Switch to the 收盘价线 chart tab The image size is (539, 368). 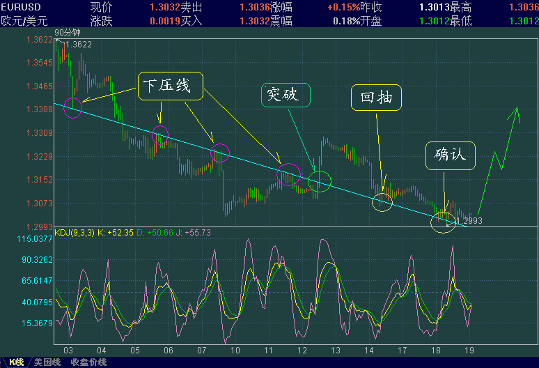[88, 362]
